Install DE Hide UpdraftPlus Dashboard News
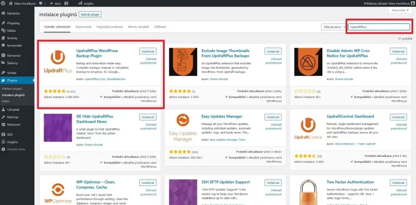The width and height of the screenshot is (416, 205). (x=148, y=117)
